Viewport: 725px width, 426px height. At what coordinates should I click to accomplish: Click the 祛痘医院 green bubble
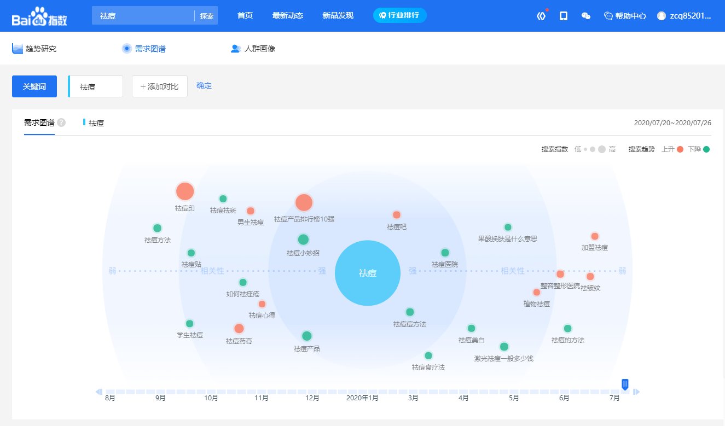coord(445,253)
